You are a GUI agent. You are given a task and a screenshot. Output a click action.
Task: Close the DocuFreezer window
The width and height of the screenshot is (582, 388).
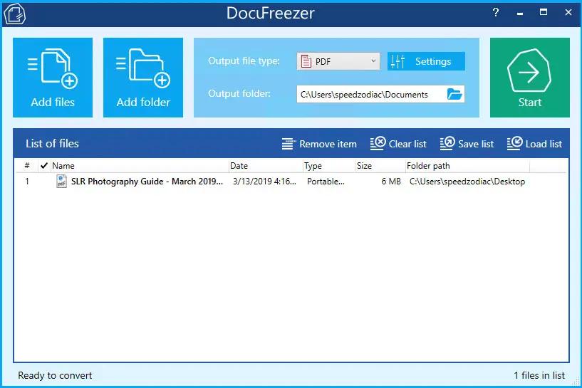click(x=568, y=12)
